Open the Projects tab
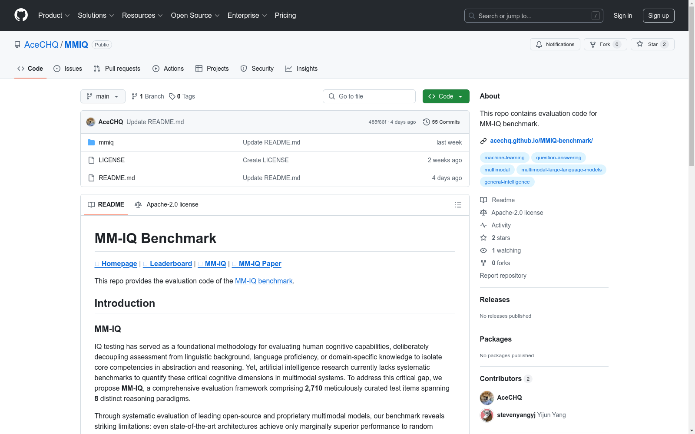 (212, 69)
